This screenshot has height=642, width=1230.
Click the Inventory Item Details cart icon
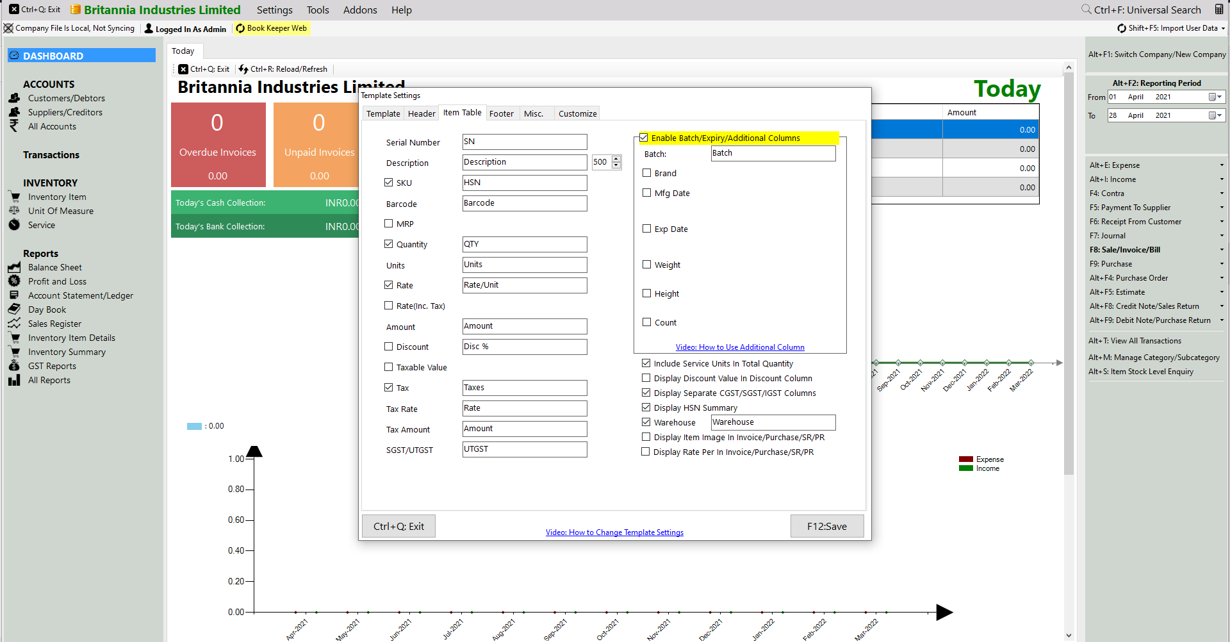coord(14,338)
